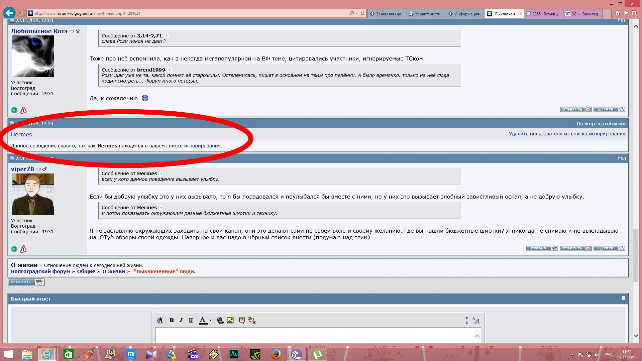Insert a hyperlink via globe icon
This screenshot has width=642, height=361.
pos(220,320)
